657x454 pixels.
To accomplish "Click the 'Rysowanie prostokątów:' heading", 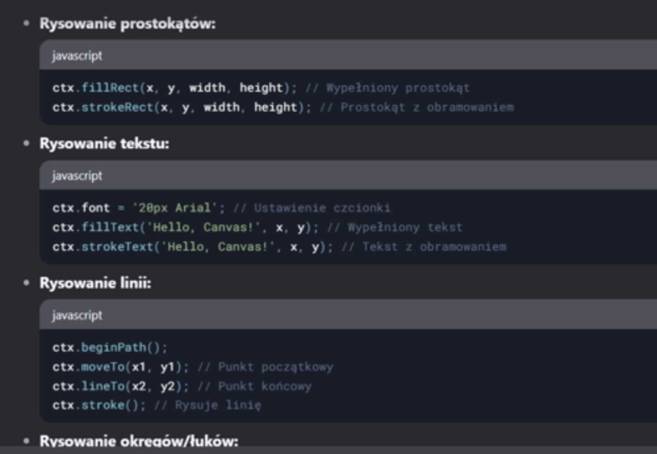I will (127, 24).
